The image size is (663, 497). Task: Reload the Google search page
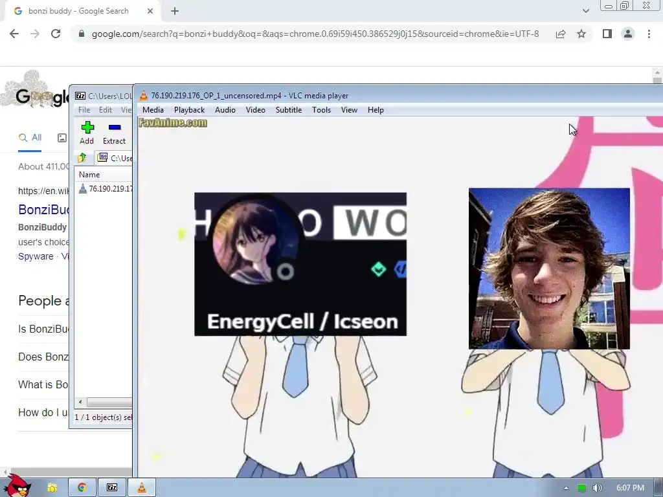coord(56,34)
